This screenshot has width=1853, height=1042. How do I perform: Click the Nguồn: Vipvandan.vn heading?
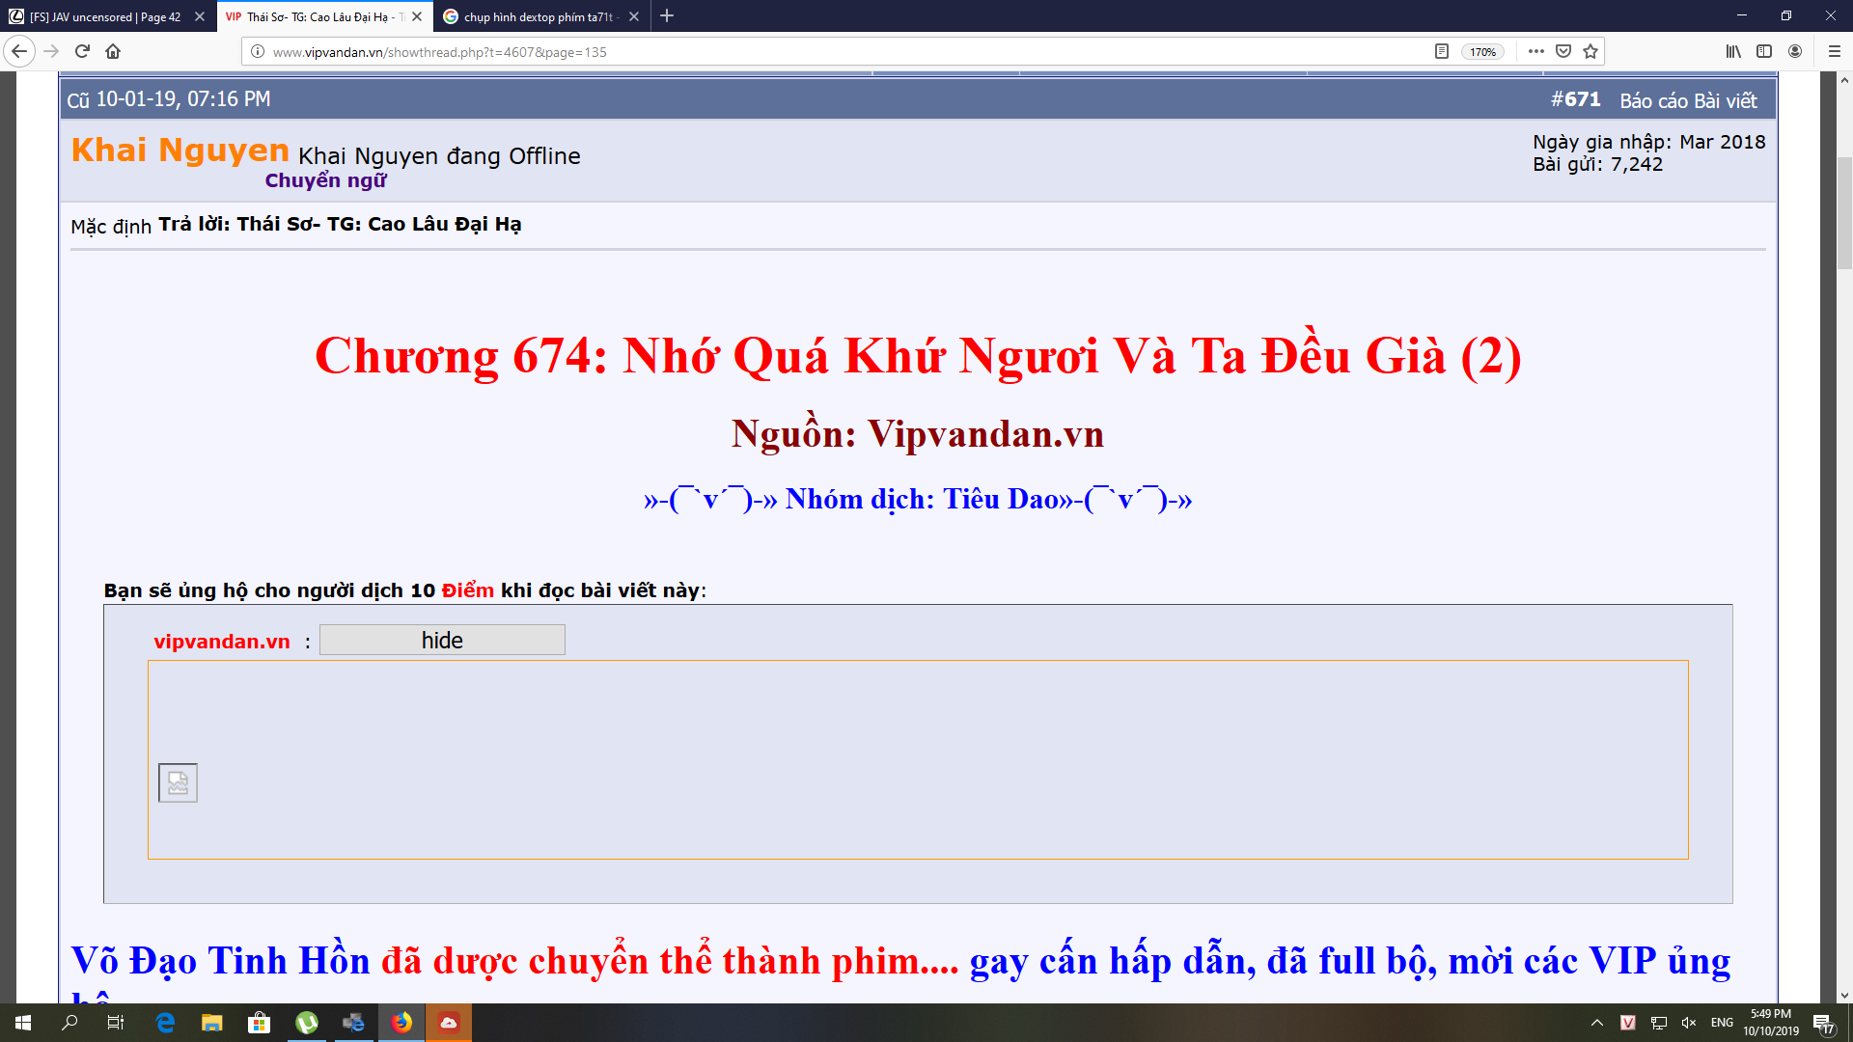918,434
